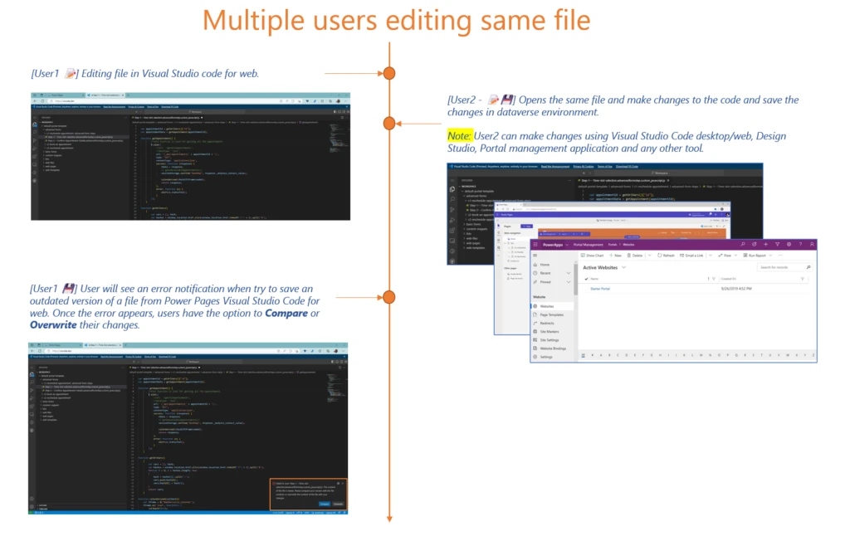The height and width of the screenshot is (536, 850).
Task: Check the select-all checkbox in Name column
Action: click(x=587, y=279)
